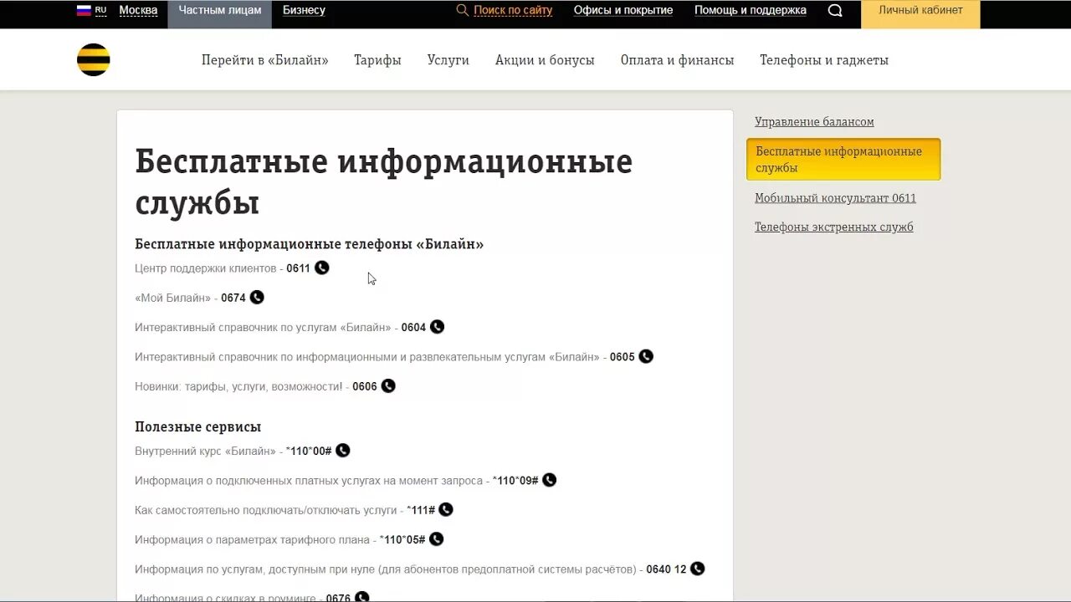
Task: Click the code *110*00#
Action: tap(309, 451)
